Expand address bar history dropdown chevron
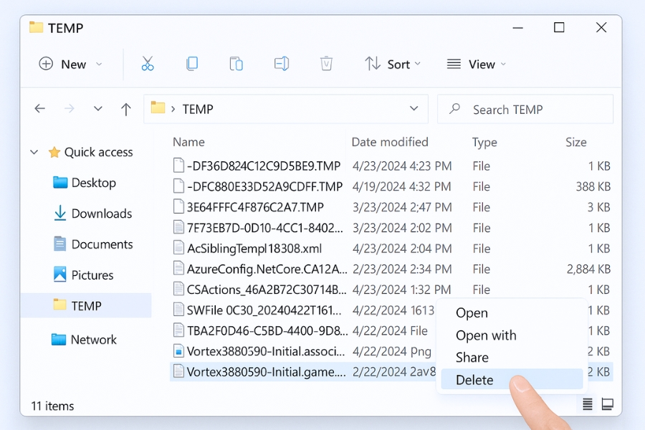This screenshot has width=645, height=430. tap(414, 109)
